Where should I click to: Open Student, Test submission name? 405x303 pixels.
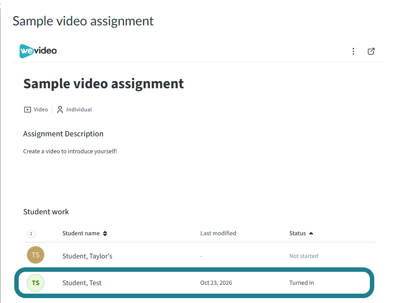coord(82,283)
